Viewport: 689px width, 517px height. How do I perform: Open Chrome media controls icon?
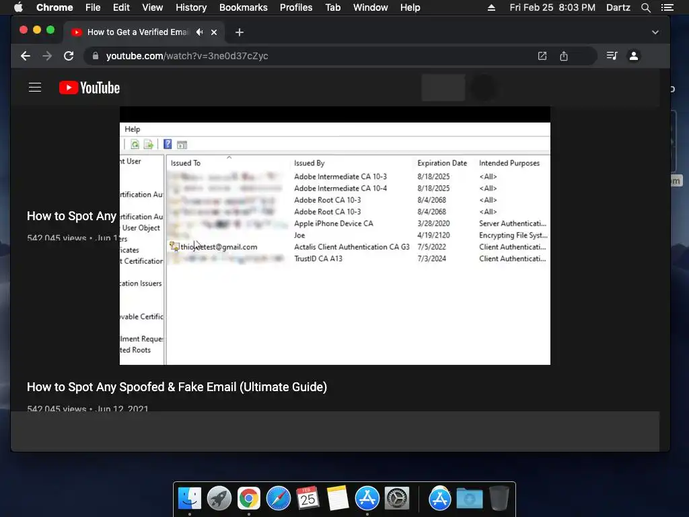[x=612, y=56]
